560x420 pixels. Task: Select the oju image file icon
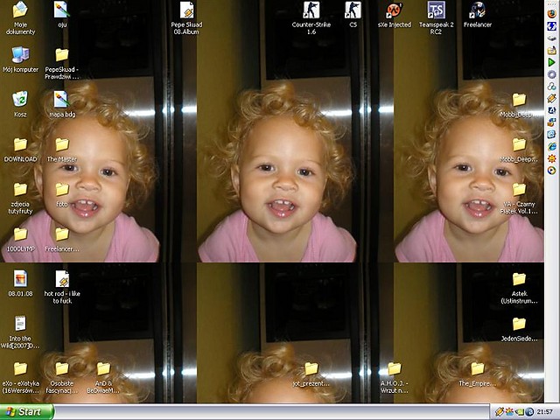click(x=62, y=15)
